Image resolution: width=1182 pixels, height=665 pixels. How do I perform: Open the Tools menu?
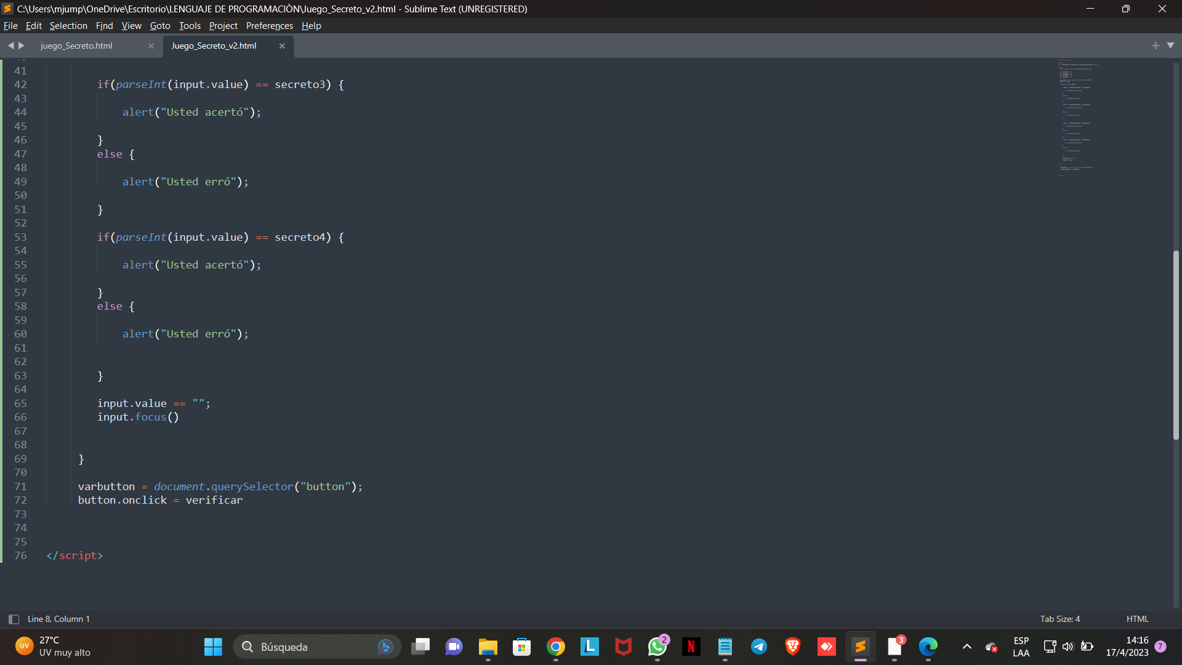pyautogui.click(x=189, y=25)
